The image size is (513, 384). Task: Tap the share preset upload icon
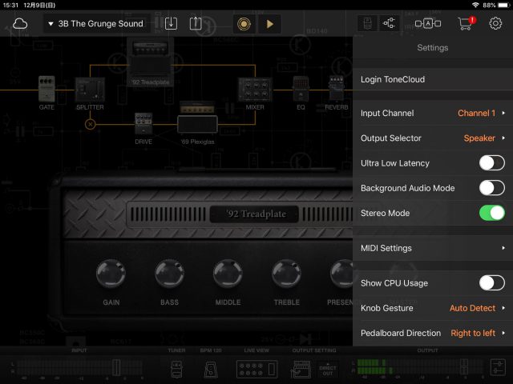click(196, 23)
